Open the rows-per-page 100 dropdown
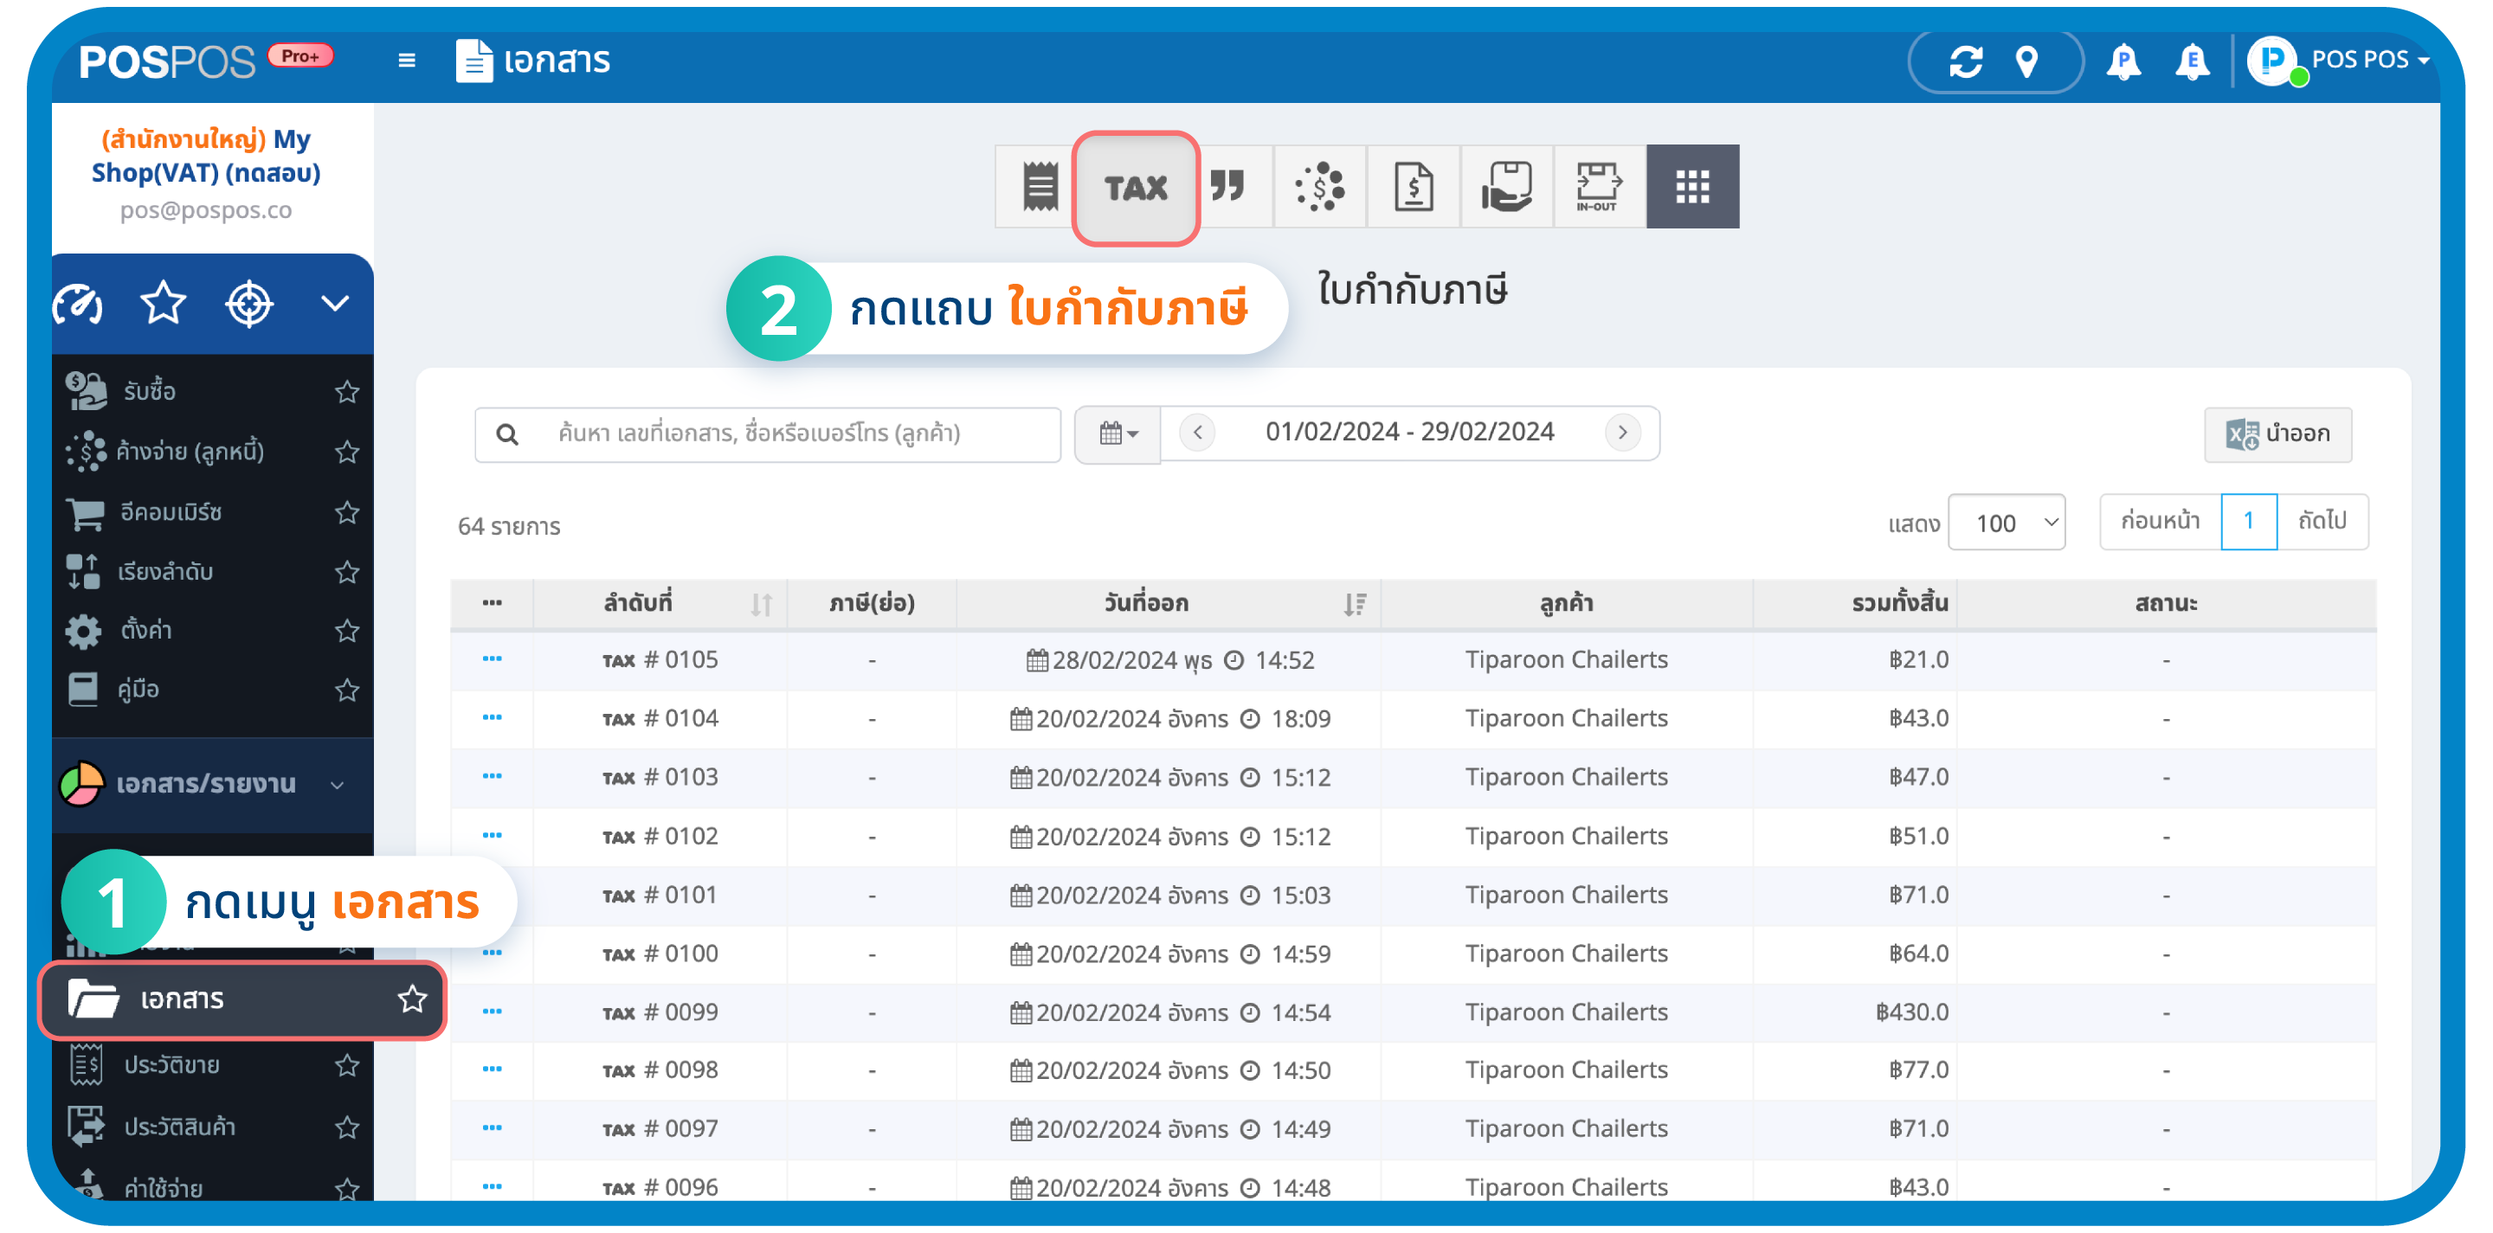This screenshot has width=2493, height=1233. [2006, 523]
